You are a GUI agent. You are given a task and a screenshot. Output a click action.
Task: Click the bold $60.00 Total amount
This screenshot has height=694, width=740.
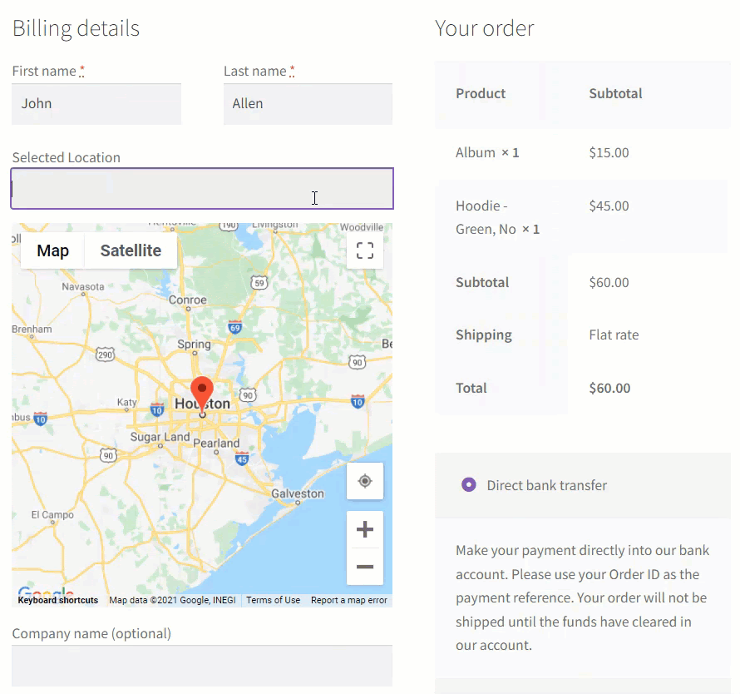[609, 388]
